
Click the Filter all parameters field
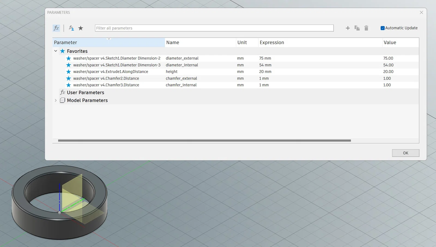[x=214, y=28]
